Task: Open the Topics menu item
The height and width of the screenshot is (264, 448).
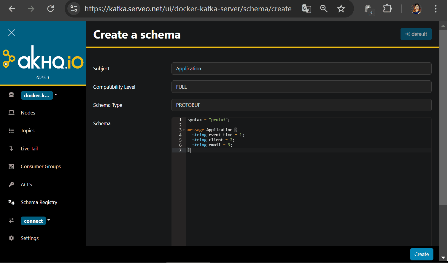Action: click(28, 131)
